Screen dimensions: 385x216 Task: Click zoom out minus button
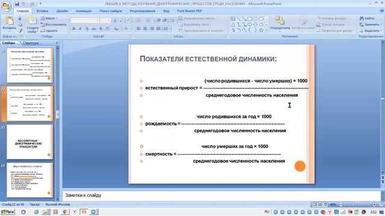tap(341, 205)
